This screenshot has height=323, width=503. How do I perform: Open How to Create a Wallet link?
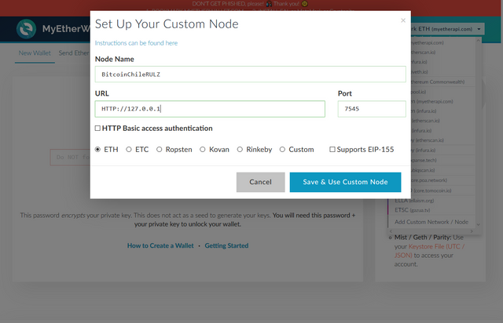[x=160, y=245]
